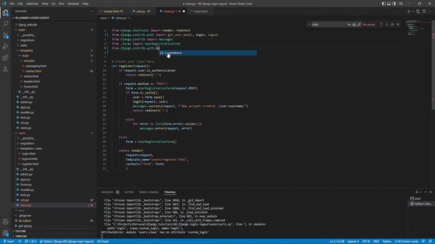
Task: Toggle the secondary side bar visibility
Action: [x=394, y=3]
